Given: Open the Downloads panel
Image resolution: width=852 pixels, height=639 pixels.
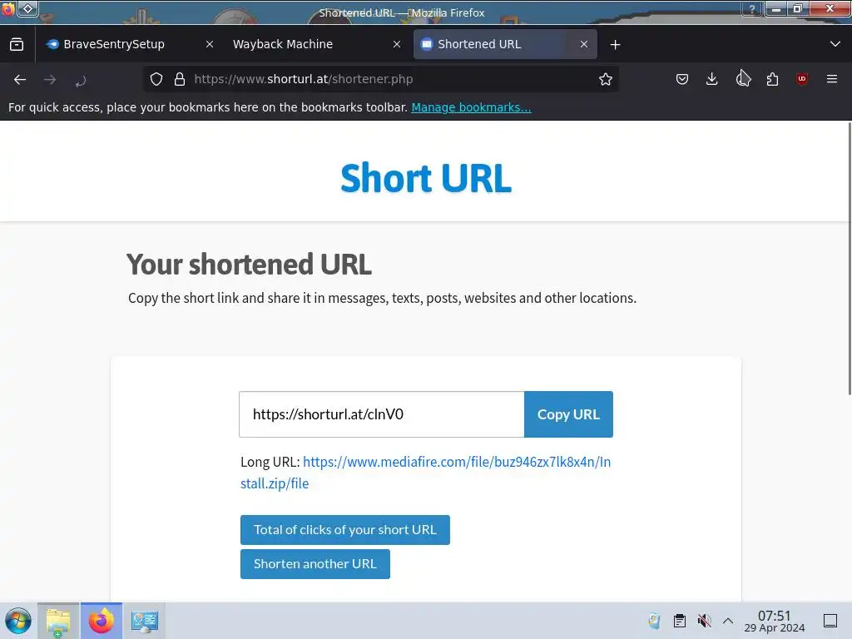Looking at the screenshot, I should pos(712,79).
